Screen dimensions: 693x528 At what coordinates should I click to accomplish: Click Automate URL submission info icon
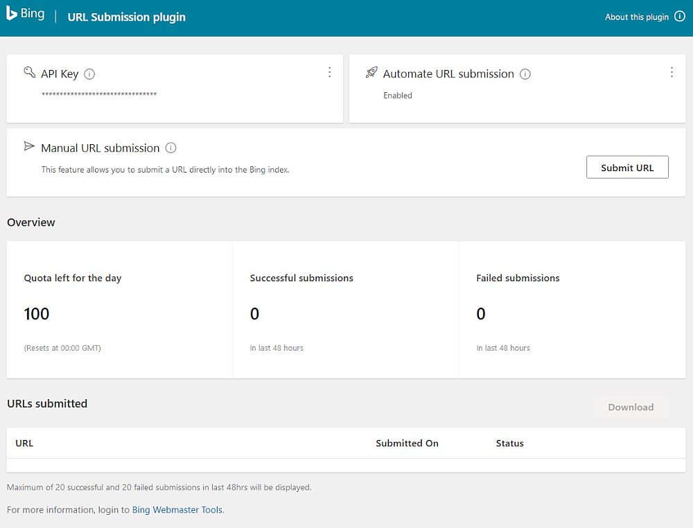click(x=525, y=74)
